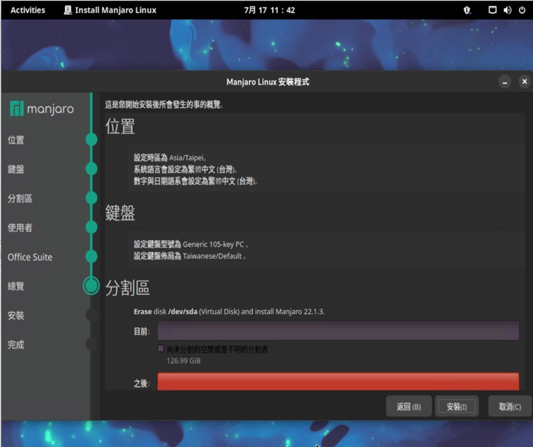Open the shield security indicator in top bar
Image resolution: width=533 pixels, height=447 pixels.
(468, 10)
